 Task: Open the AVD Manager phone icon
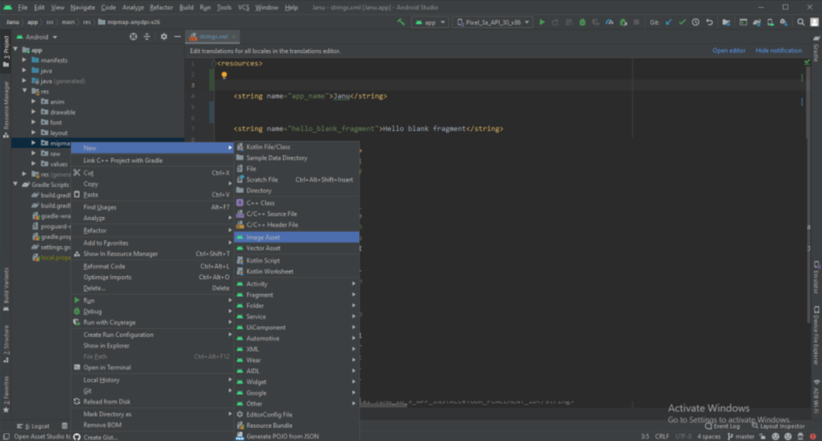click(770, 22)
